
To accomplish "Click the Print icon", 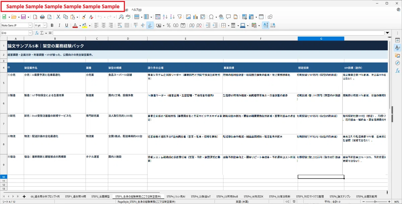I will [43, 17].
